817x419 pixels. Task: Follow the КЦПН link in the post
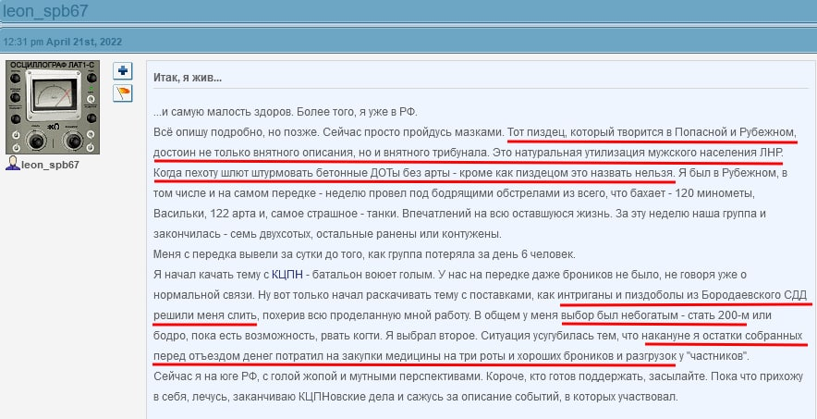point(287,274)
